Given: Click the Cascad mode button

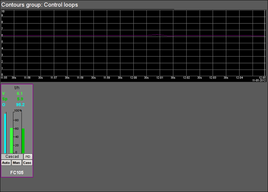Looking at the screenshot, I should click(x=12, y=156).
